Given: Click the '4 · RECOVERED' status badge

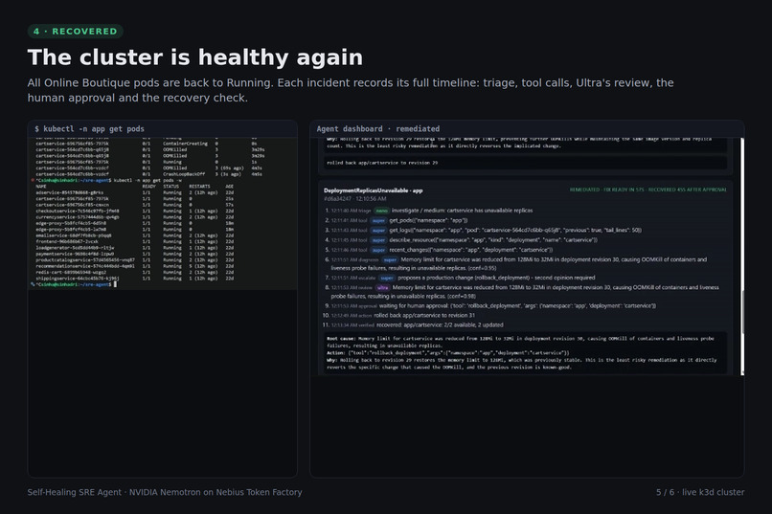Looking at the screenshot, I should point(76,32).
